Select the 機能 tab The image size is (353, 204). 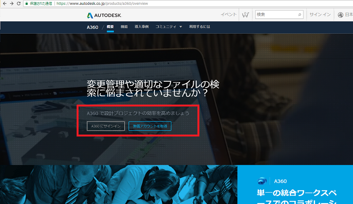[x=124, y=27]
